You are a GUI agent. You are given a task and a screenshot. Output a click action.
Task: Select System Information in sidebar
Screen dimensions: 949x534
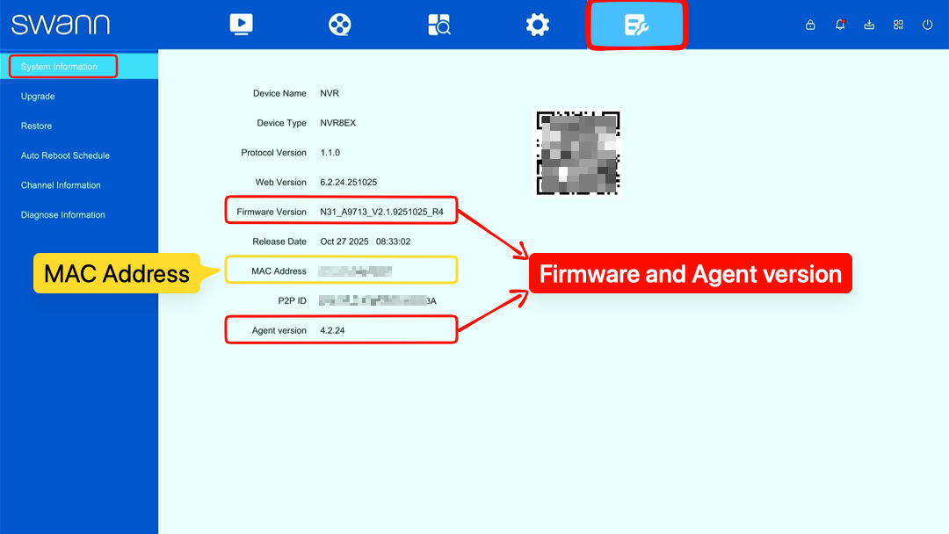click(59, 67)
